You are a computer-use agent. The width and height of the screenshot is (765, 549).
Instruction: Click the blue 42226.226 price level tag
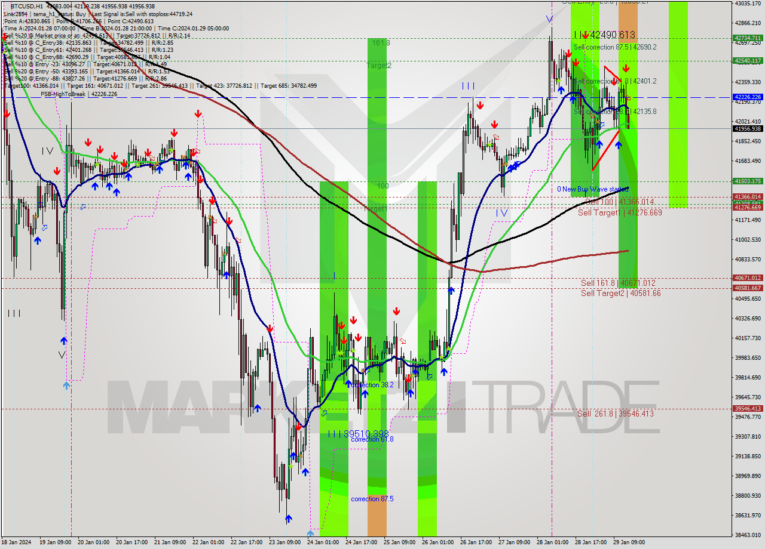coord(748,97)
